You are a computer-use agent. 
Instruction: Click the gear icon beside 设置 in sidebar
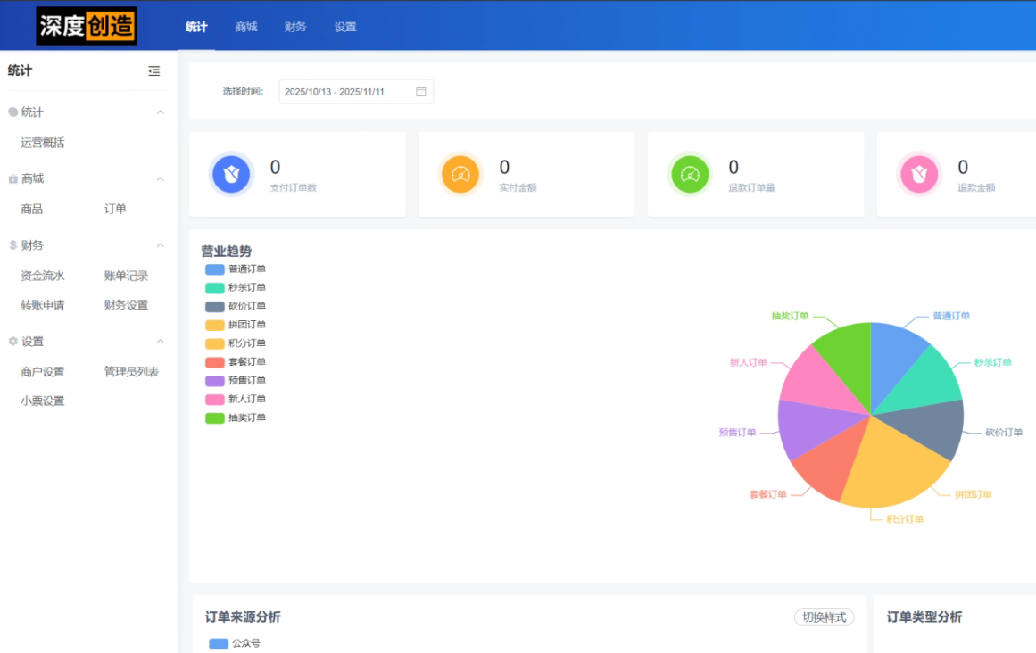12,342
